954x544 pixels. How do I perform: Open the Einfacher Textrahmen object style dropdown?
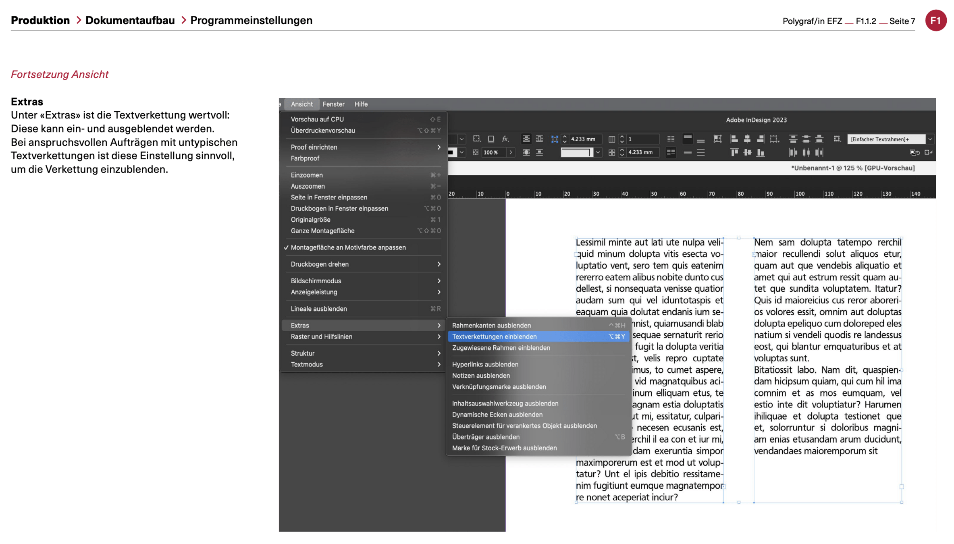point(930,139)
